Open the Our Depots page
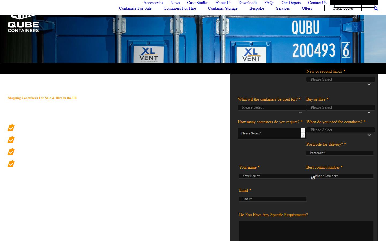The width and height of the screenshot is (386, 241). (x=291, y=3)
